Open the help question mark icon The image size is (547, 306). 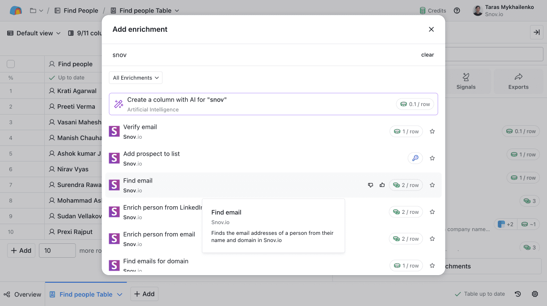(457, 11)
